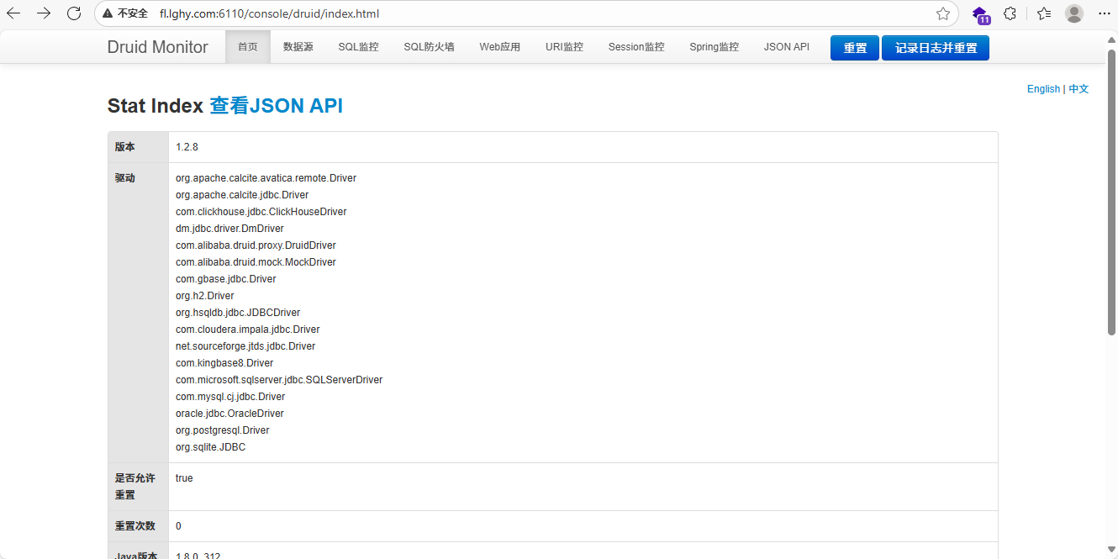Click the 重置次数 value 0

coord(178,526)
